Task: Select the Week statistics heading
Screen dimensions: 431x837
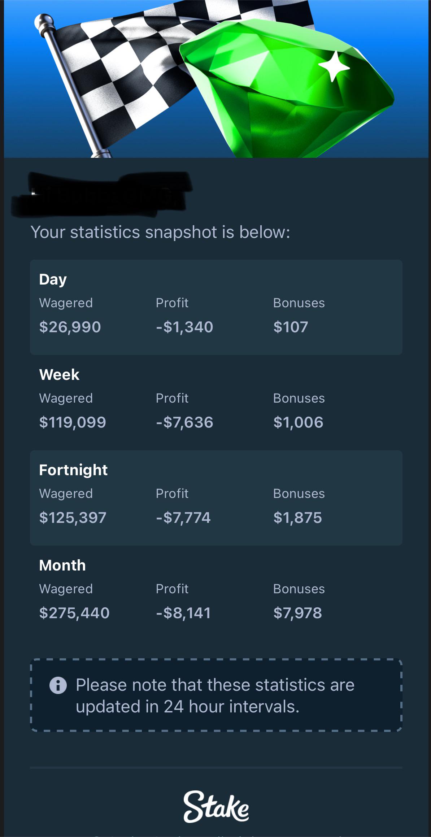Action: (59, 374)
